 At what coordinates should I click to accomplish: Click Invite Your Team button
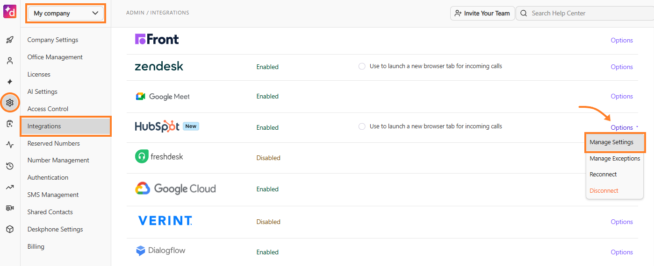click(482, 13)
